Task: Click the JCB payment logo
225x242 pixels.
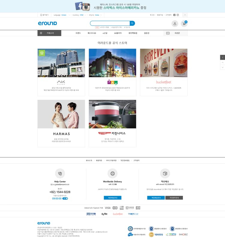Action: pos(138,208)
